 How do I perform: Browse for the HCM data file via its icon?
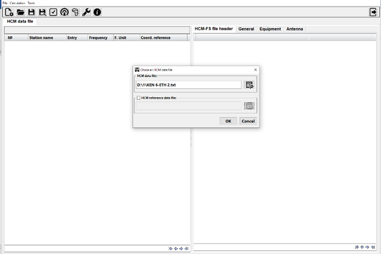point(249,85)
